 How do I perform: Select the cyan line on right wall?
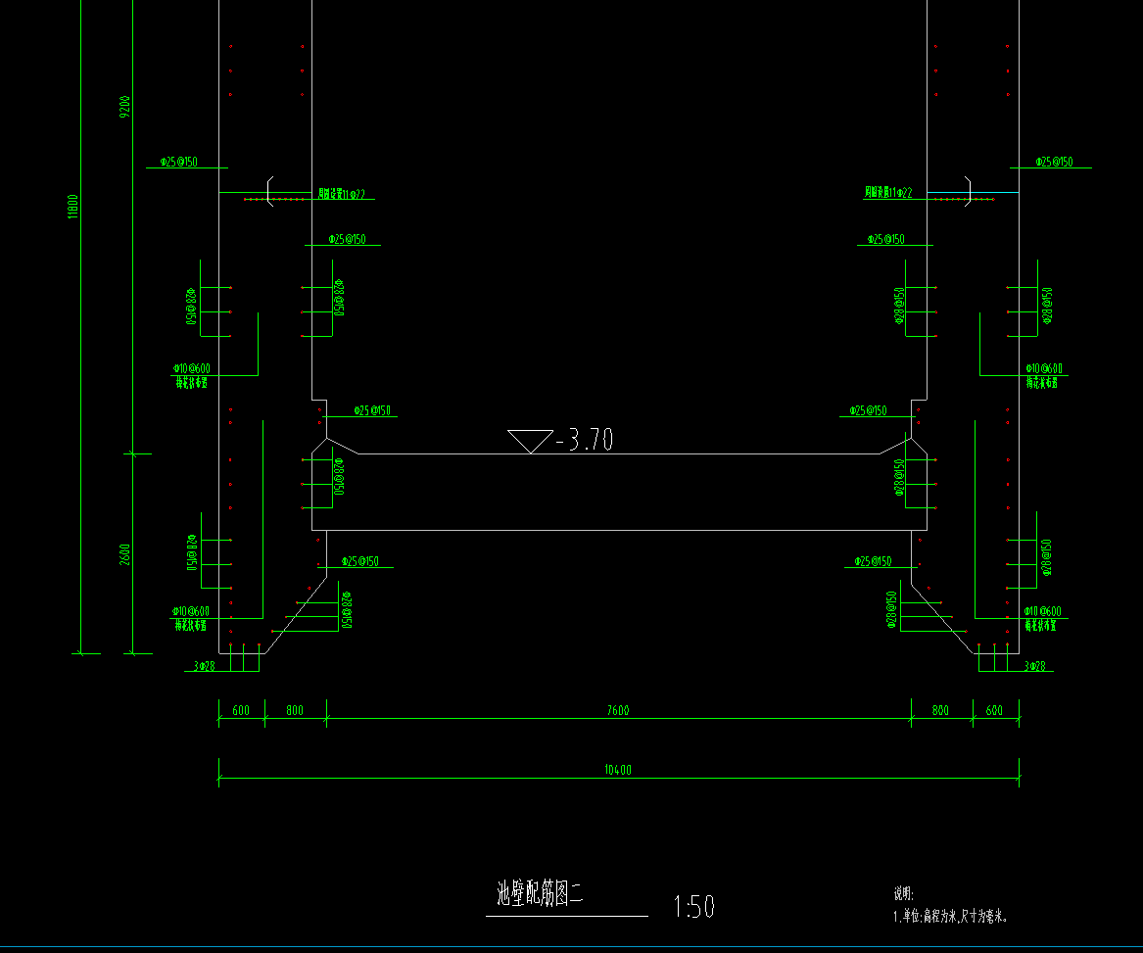pos(989,192)
